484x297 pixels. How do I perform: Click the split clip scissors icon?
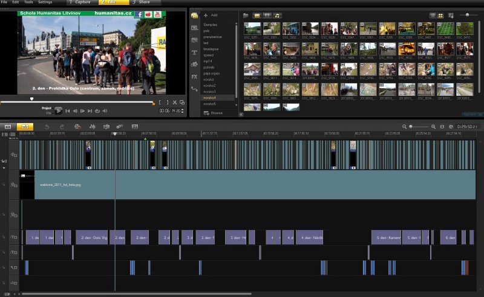pos(174,103)
